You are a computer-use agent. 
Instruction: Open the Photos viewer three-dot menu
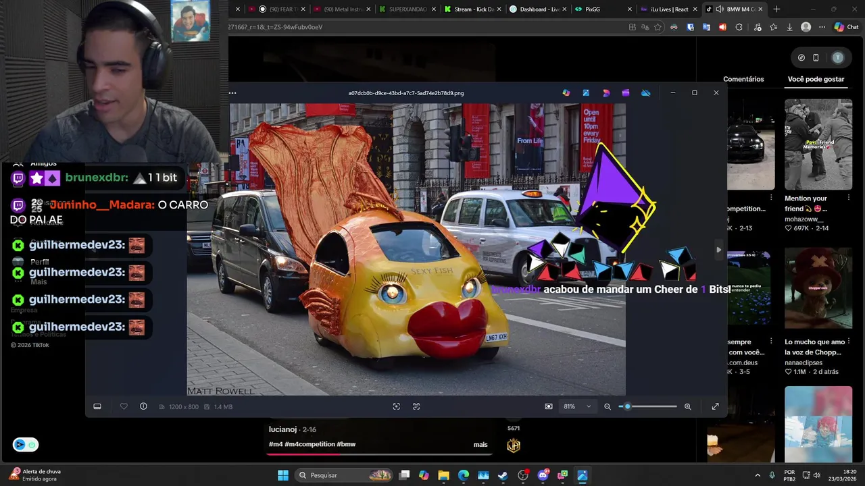click(232, 93)
